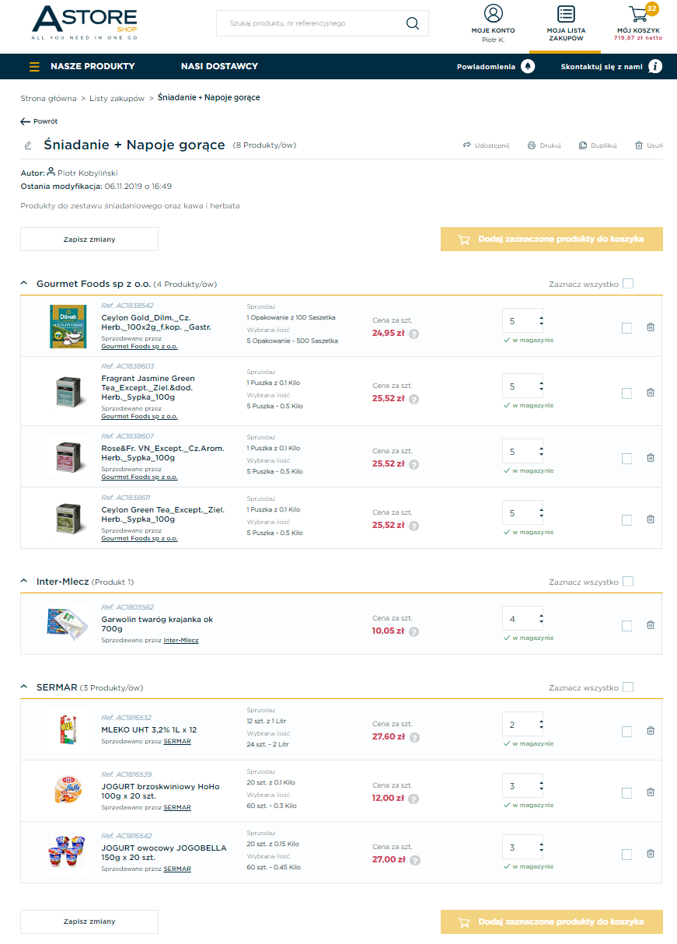677x944 pixels.
Task: Click the top Zapisz zmiany button
Action: tap(89, 239)
